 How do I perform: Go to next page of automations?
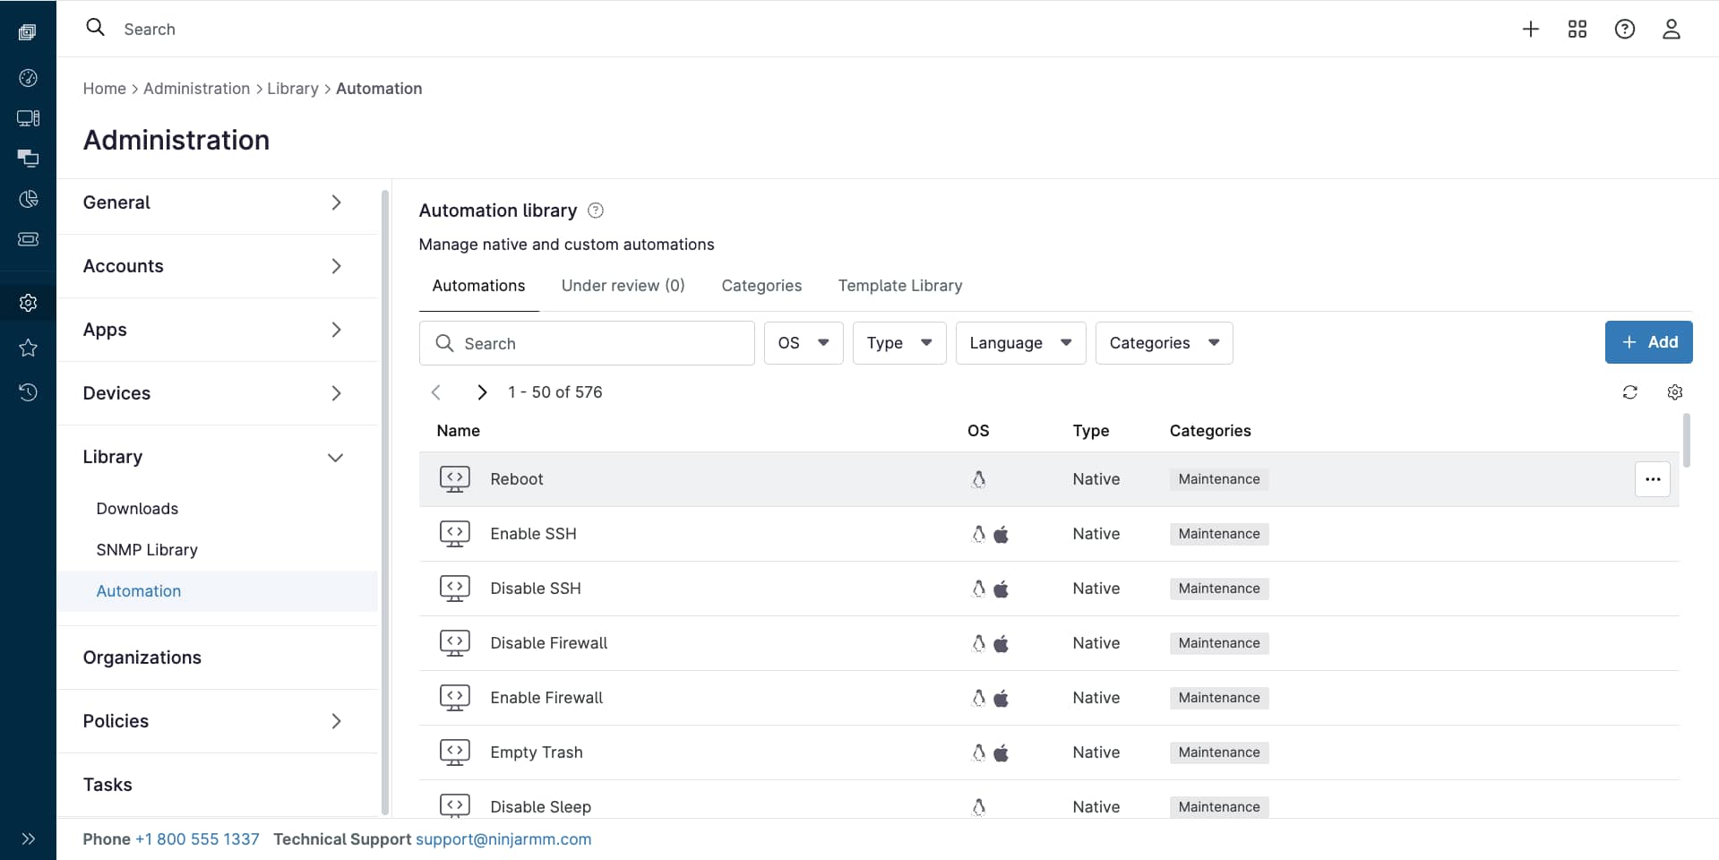coord(482,392)
